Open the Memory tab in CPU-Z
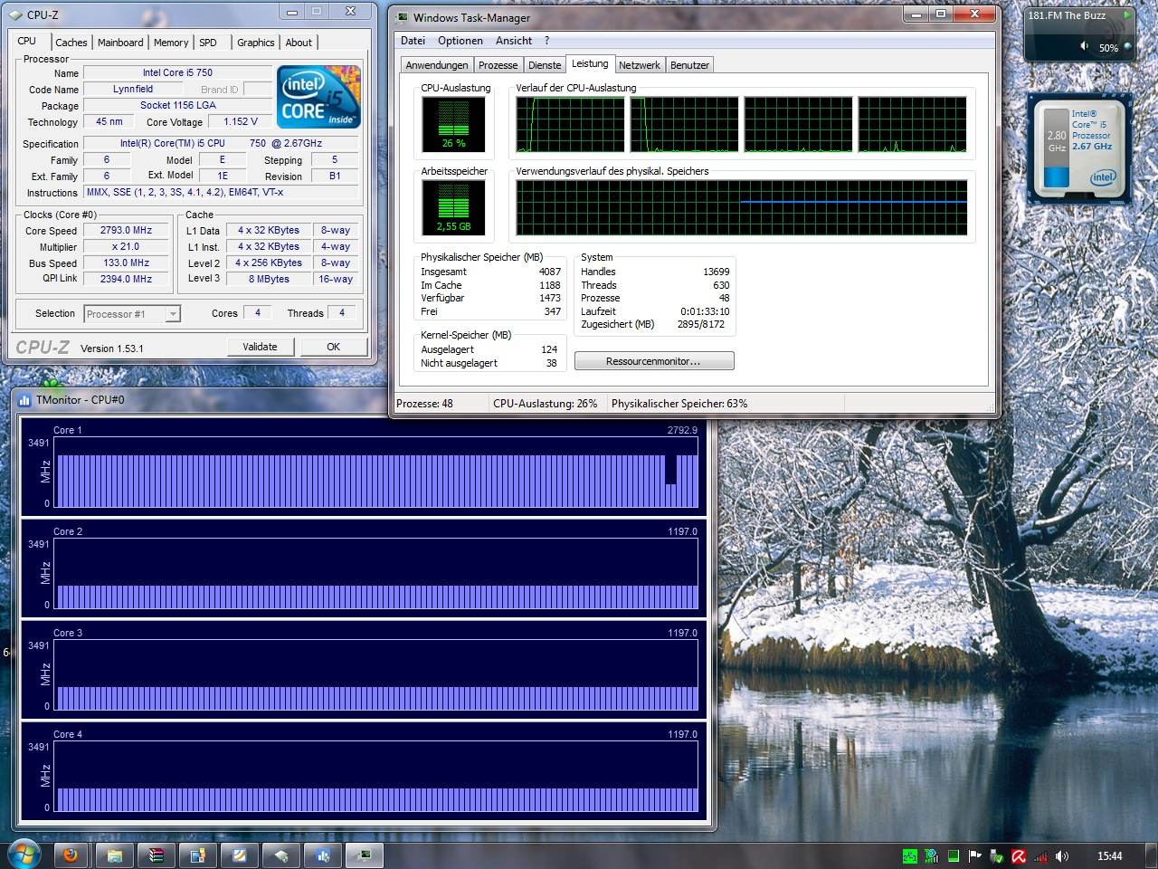Image resolution: width=1158 pixels, height=869 pixels. 171,43
